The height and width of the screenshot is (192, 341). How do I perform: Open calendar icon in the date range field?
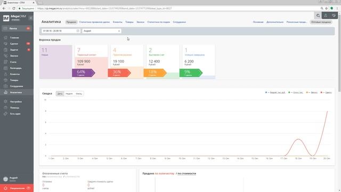point(78,31)
